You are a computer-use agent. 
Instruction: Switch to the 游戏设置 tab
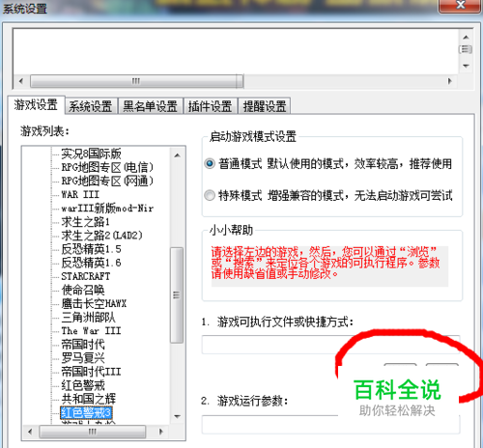point(36,105)
